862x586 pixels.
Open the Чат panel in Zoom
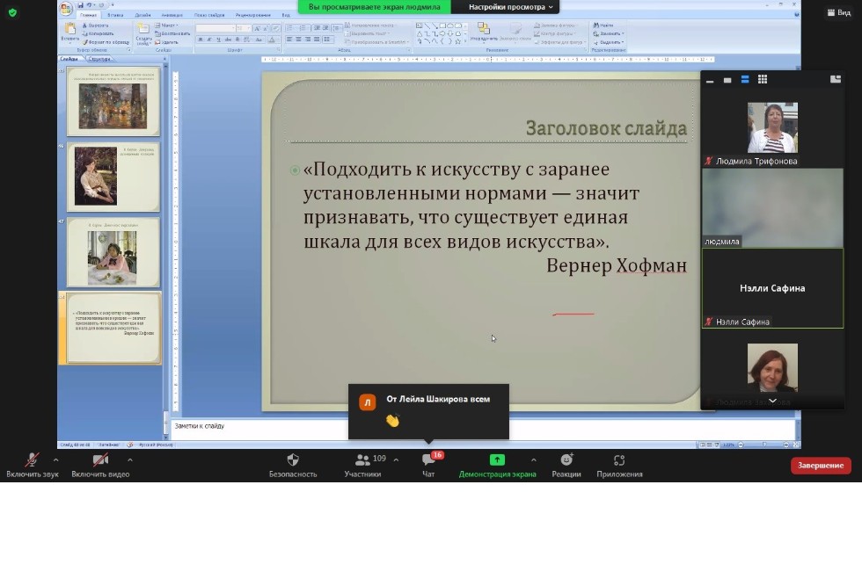click(428, 466)
